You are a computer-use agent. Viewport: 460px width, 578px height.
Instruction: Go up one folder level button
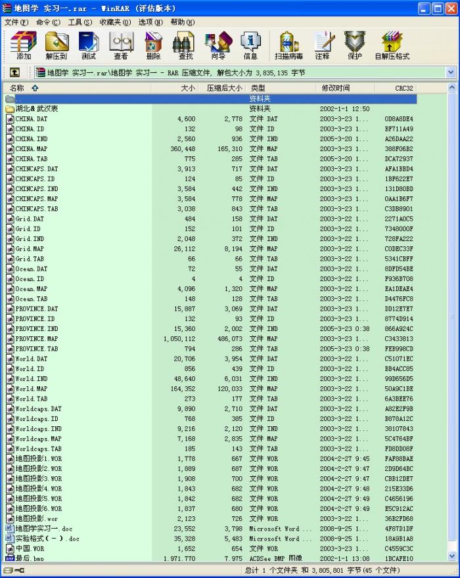coord(14,72)
